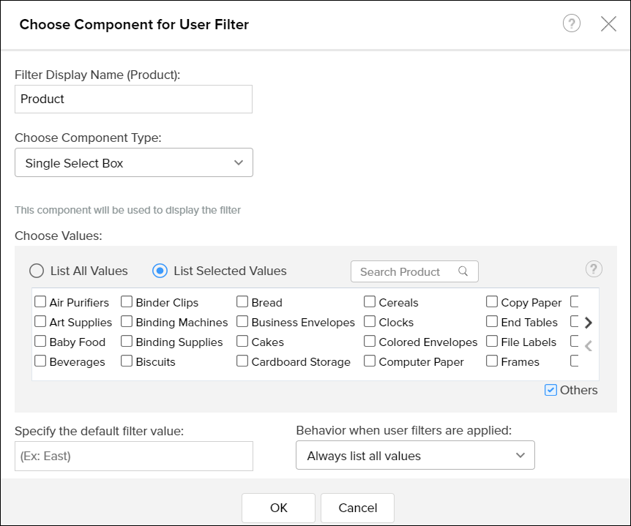631x526 pixels.
Task: Select the List All Values option
Action: (37, 271)
